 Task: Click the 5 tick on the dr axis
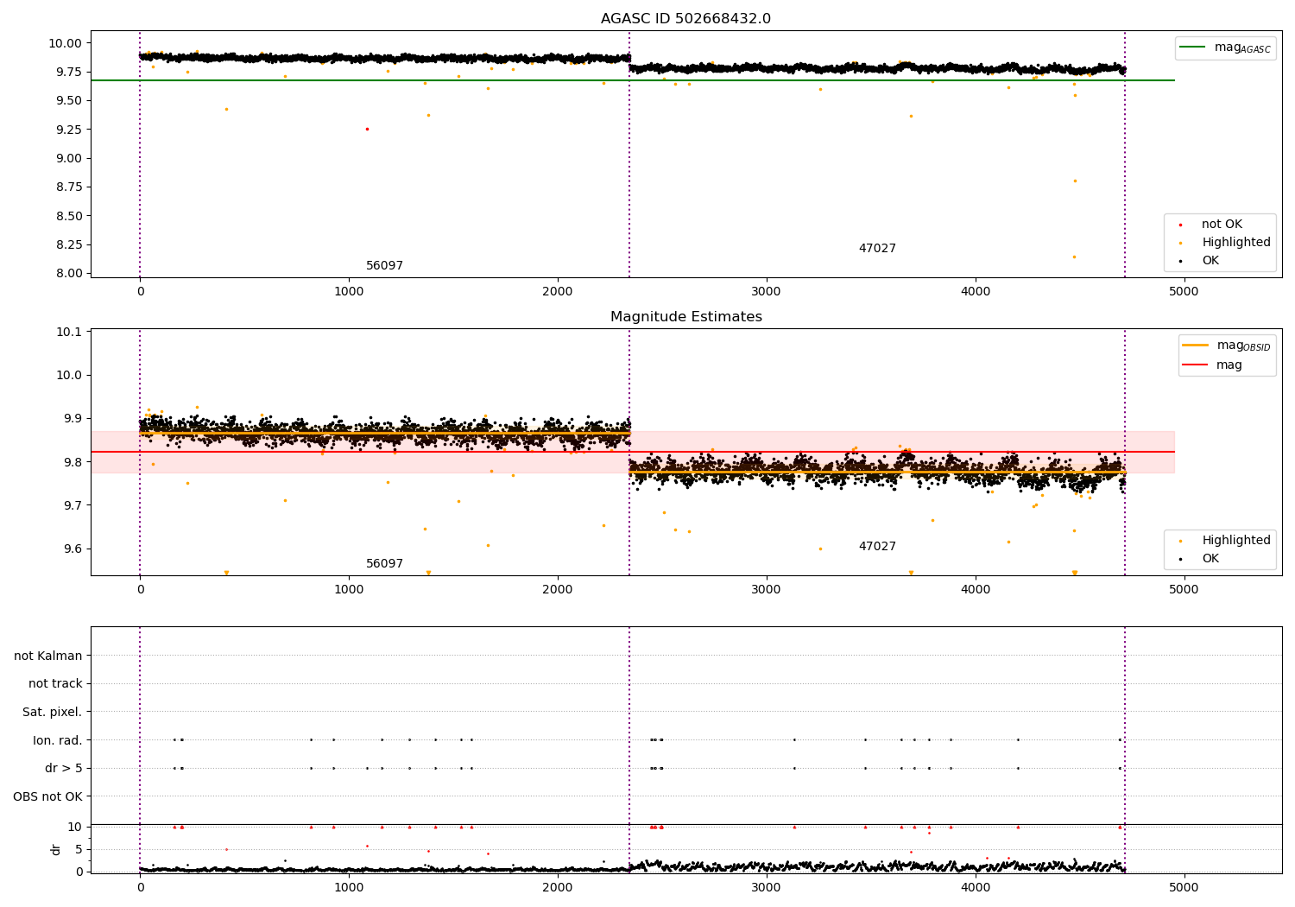coord(79,849)
